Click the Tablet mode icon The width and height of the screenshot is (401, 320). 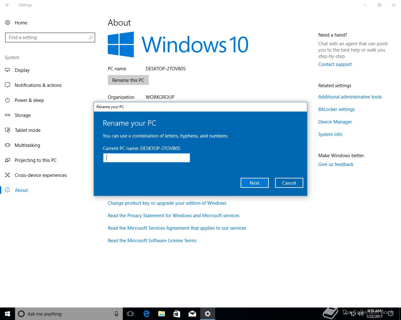(x=8, y=130)
